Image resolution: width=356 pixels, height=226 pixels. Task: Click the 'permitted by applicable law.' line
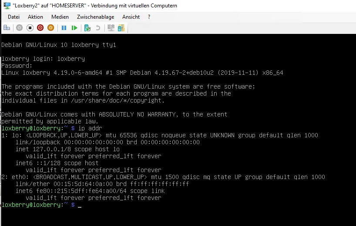tap(50, 121)
